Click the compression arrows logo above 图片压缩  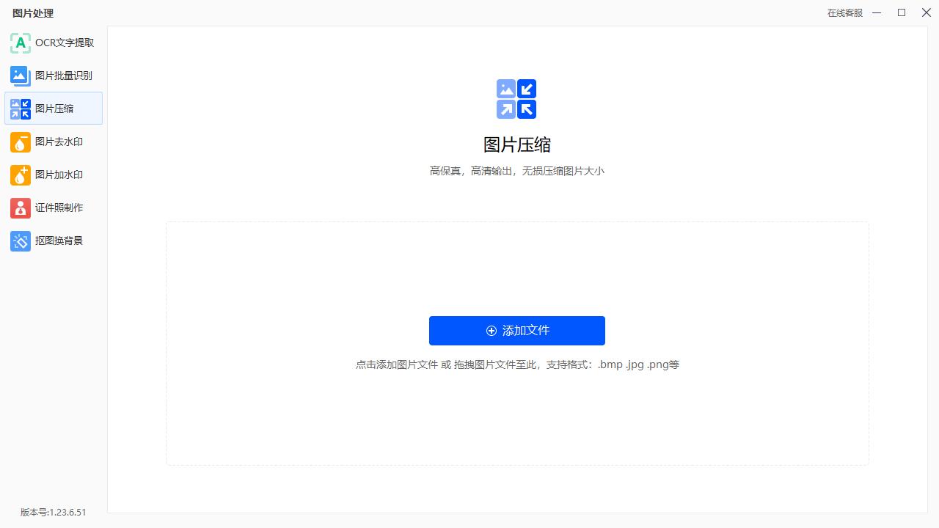pyautogui.click(x=516, y=99)
